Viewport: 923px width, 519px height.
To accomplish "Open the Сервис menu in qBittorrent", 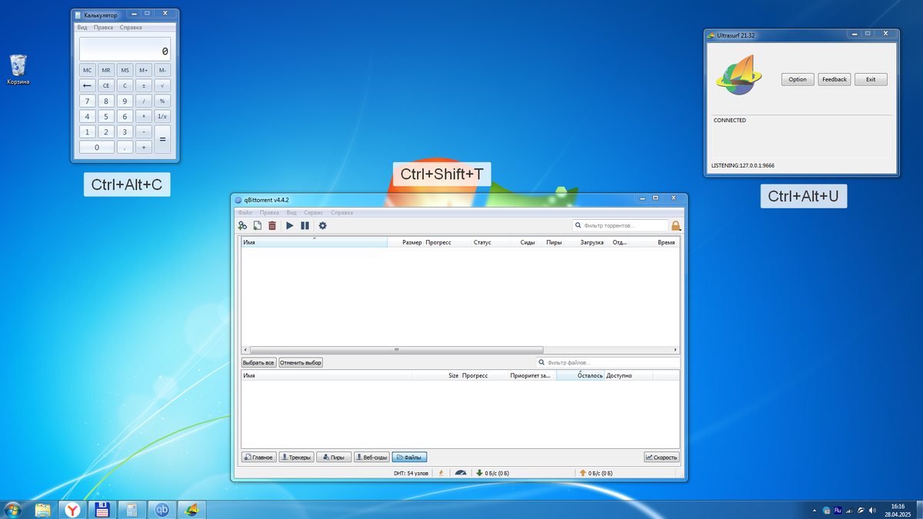I will click(x=313, y=212).
